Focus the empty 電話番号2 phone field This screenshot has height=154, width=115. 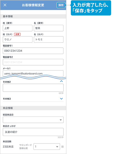[33, 62]
